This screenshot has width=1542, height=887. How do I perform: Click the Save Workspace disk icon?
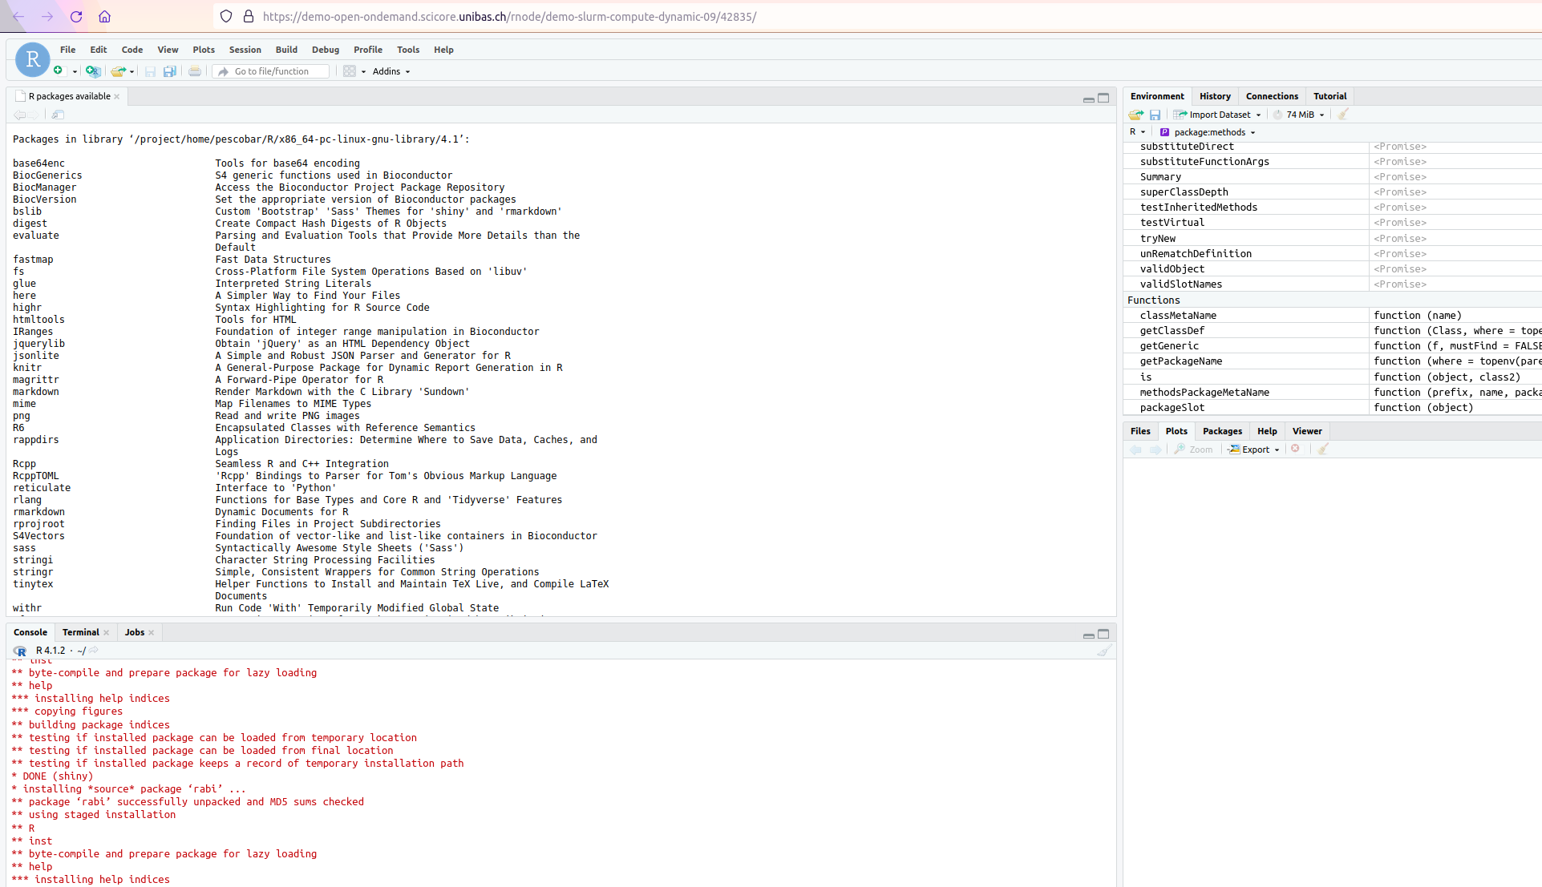[x=1155, y=115]
